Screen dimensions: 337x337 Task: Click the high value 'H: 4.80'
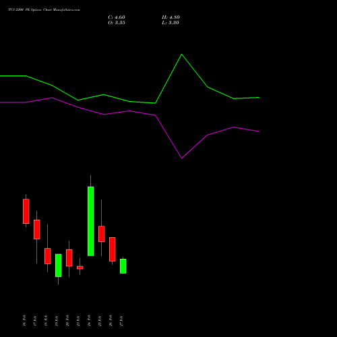click(171, 18)
